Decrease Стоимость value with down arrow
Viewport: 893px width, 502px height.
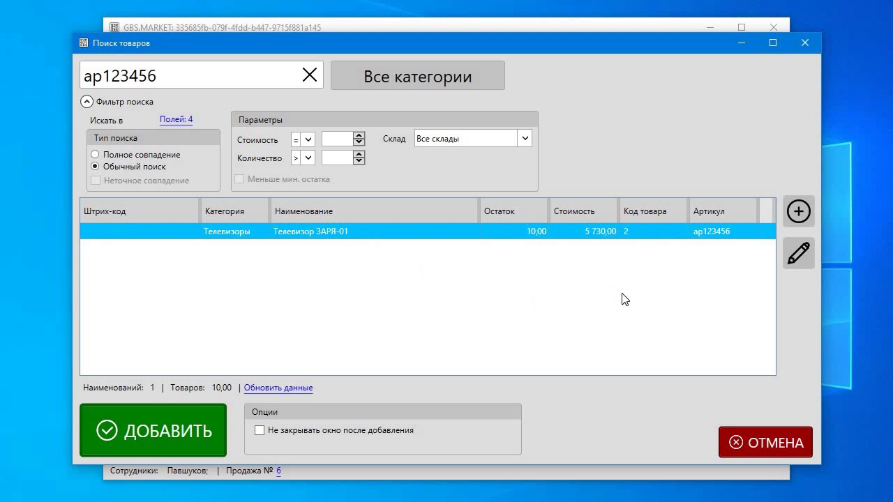[359, 142]
